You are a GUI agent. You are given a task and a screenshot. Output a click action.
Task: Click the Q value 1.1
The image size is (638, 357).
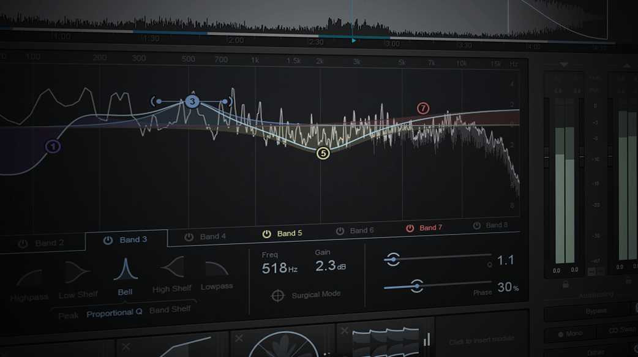pos(505,260)
